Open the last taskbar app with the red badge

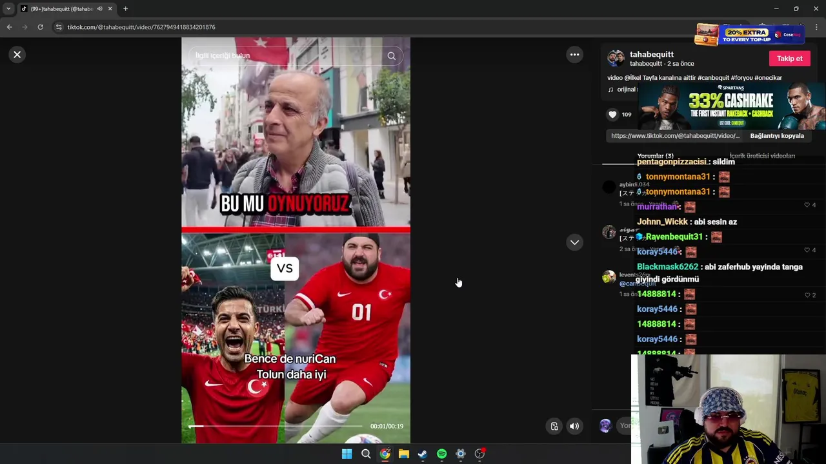479,454
